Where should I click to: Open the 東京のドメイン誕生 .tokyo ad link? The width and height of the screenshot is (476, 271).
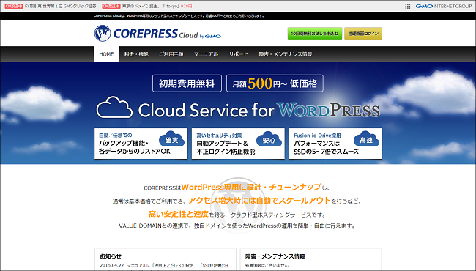coord(157,6)
